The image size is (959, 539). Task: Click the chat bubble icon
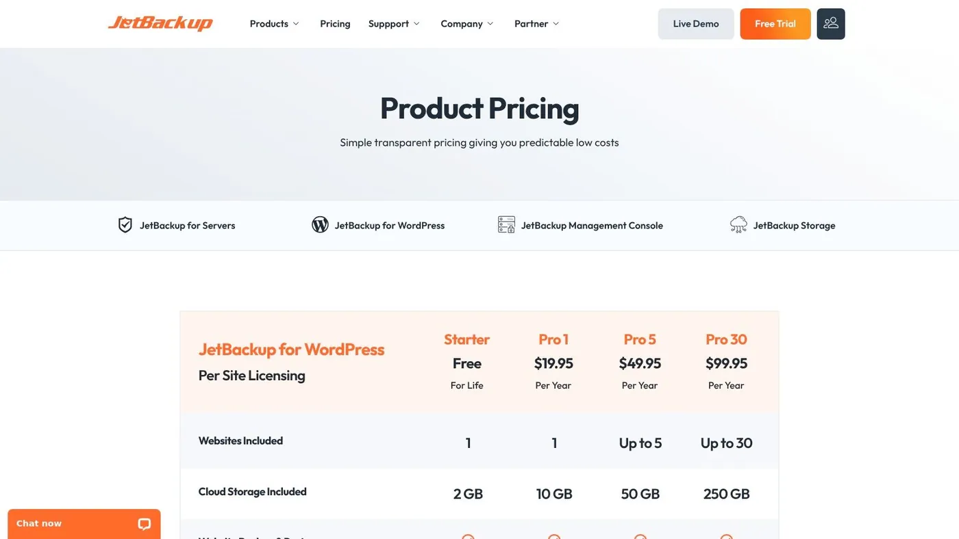tap(144, 524)
